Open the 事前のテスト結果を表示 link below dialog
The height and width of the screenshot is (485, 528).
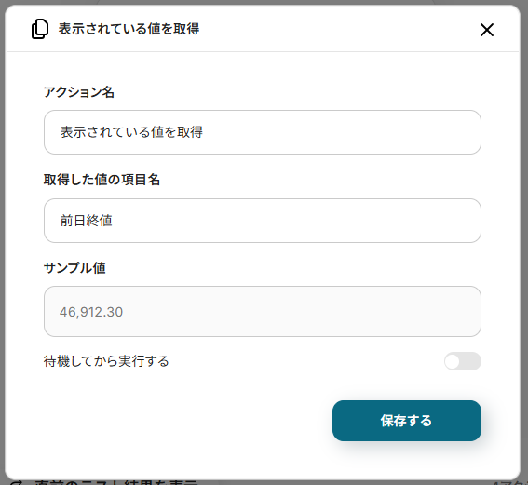116,482
